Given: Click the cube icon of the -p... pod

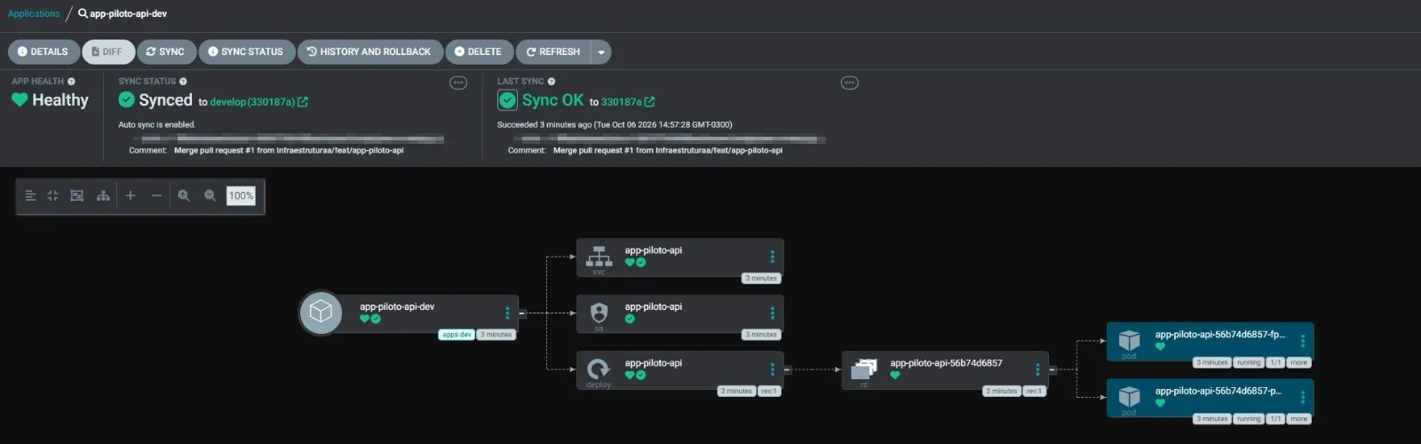Looking at the screenshot, I should [1129, 396].
